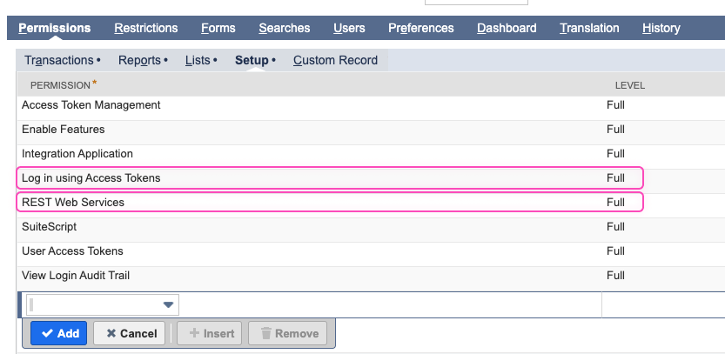Open the Translation tab
The height and width of the screenshot is (354, 725).
[x=589, y=28]
